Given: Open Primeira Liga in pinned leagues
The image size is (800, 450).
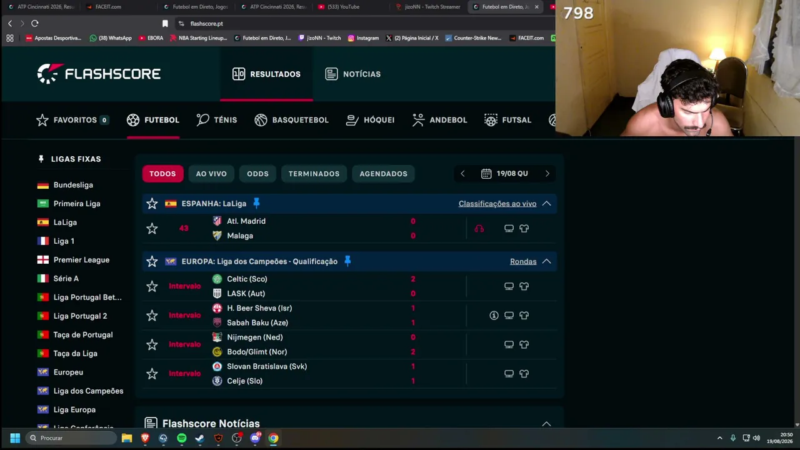Looking at the screenshot, I should click(77, 204).
